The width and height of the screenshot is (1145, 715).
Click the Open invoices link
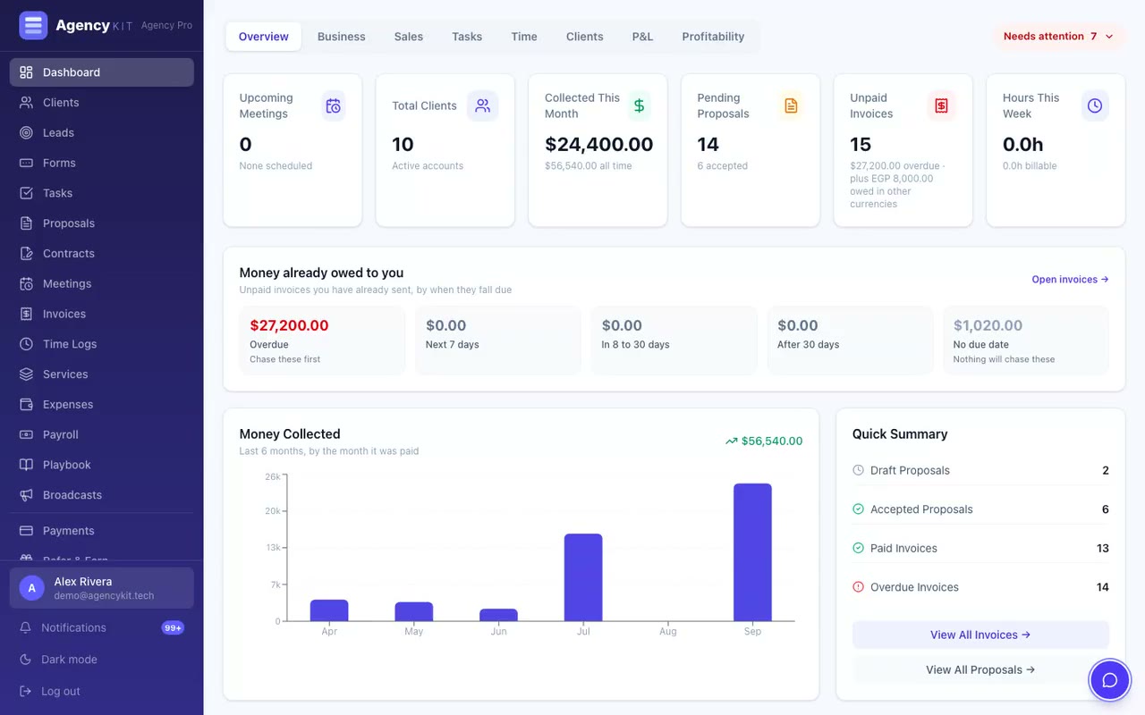pyautogui.click(x=1070, y=280)
